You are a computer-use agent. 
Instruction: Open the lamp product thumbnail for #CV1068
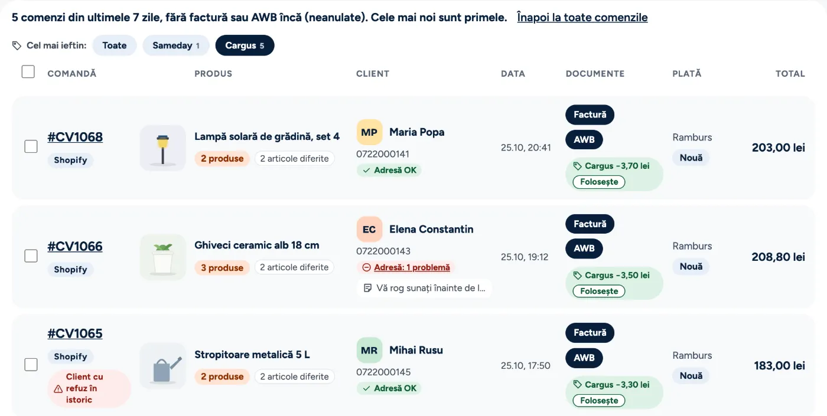pyautogui.click(x=162, y=148)
